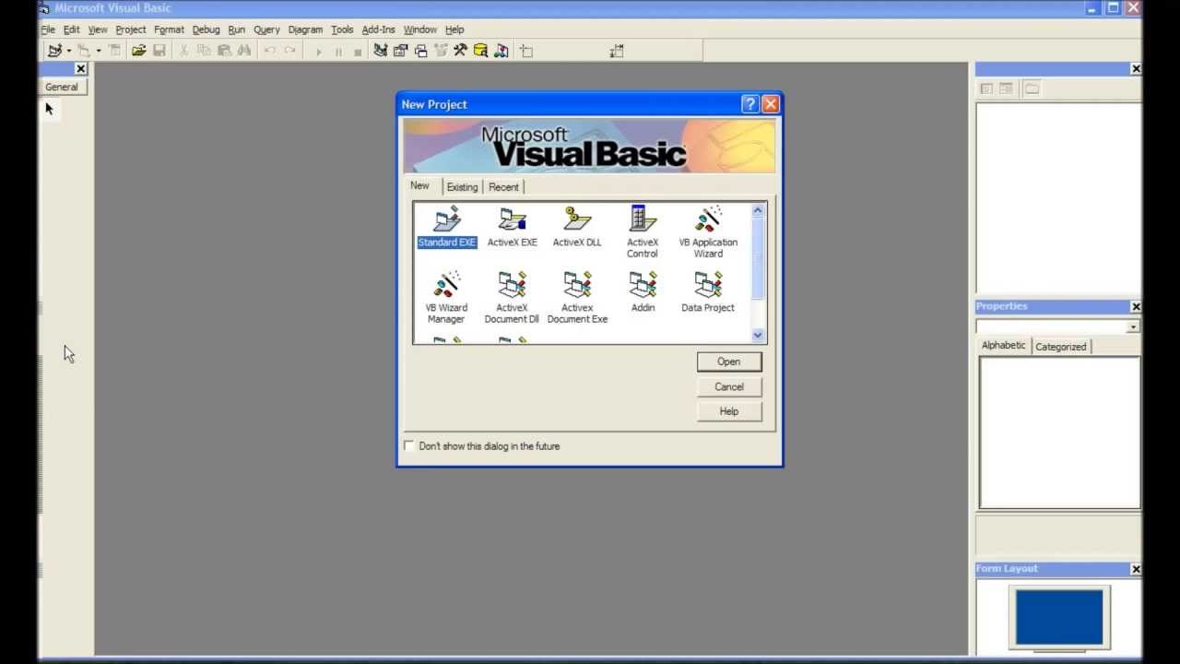
Task: Select the ActiveX Document Dll project
Action: 512,297
